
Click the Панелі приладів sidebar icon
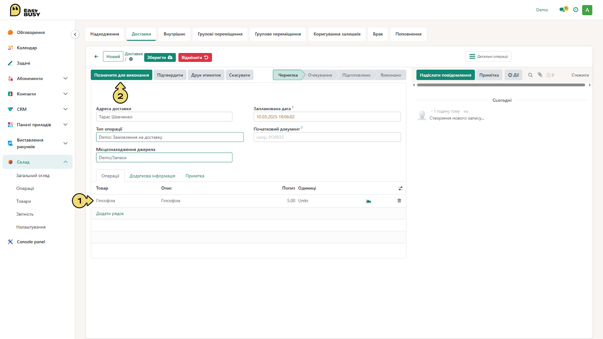coord(10,125)
